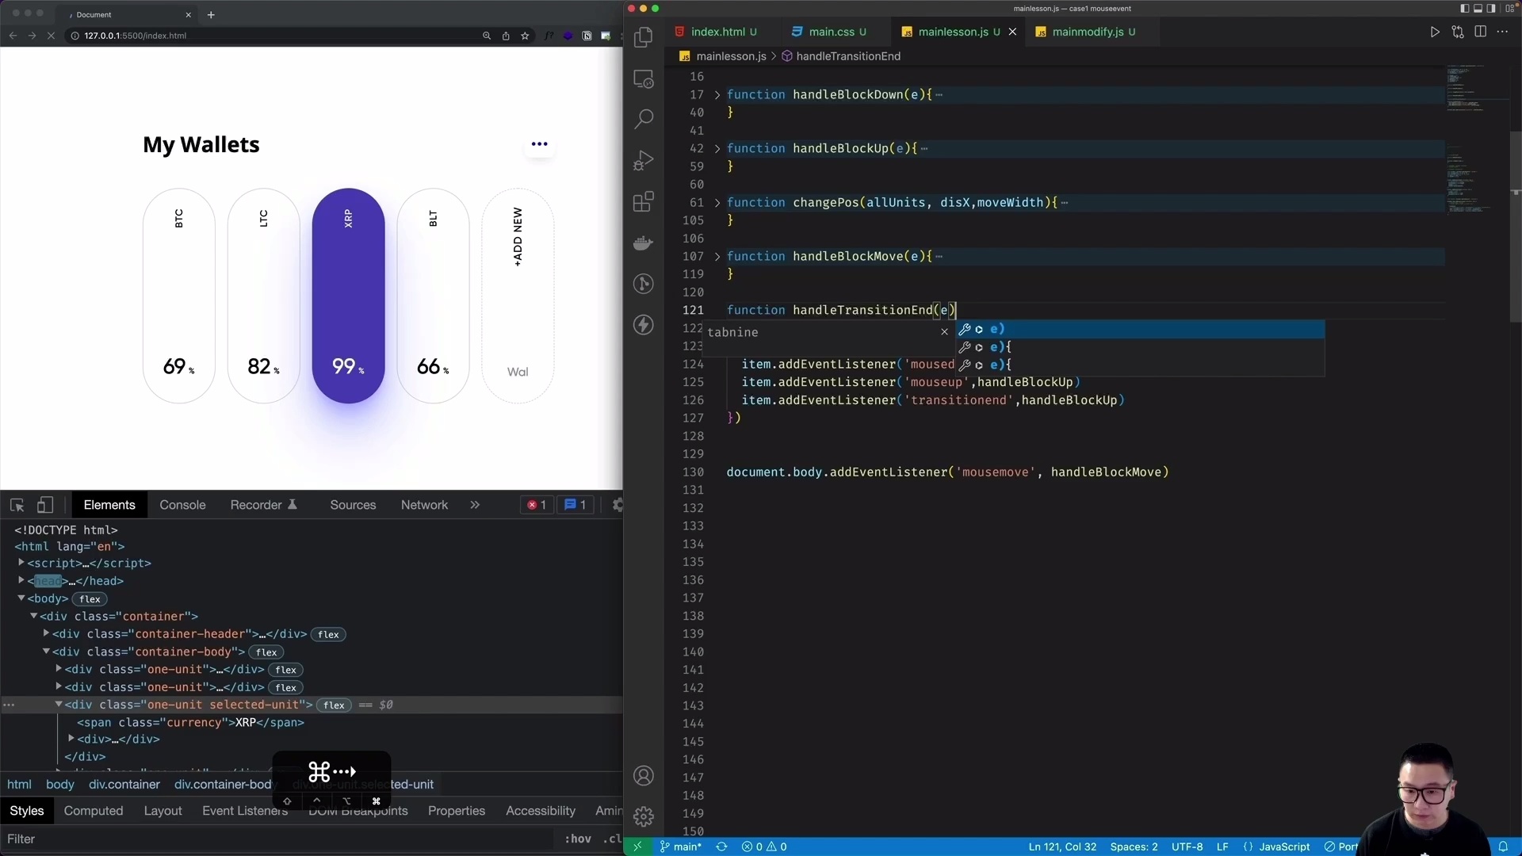Select the inspect element tool in DevTools

click(x=17, y=505)
